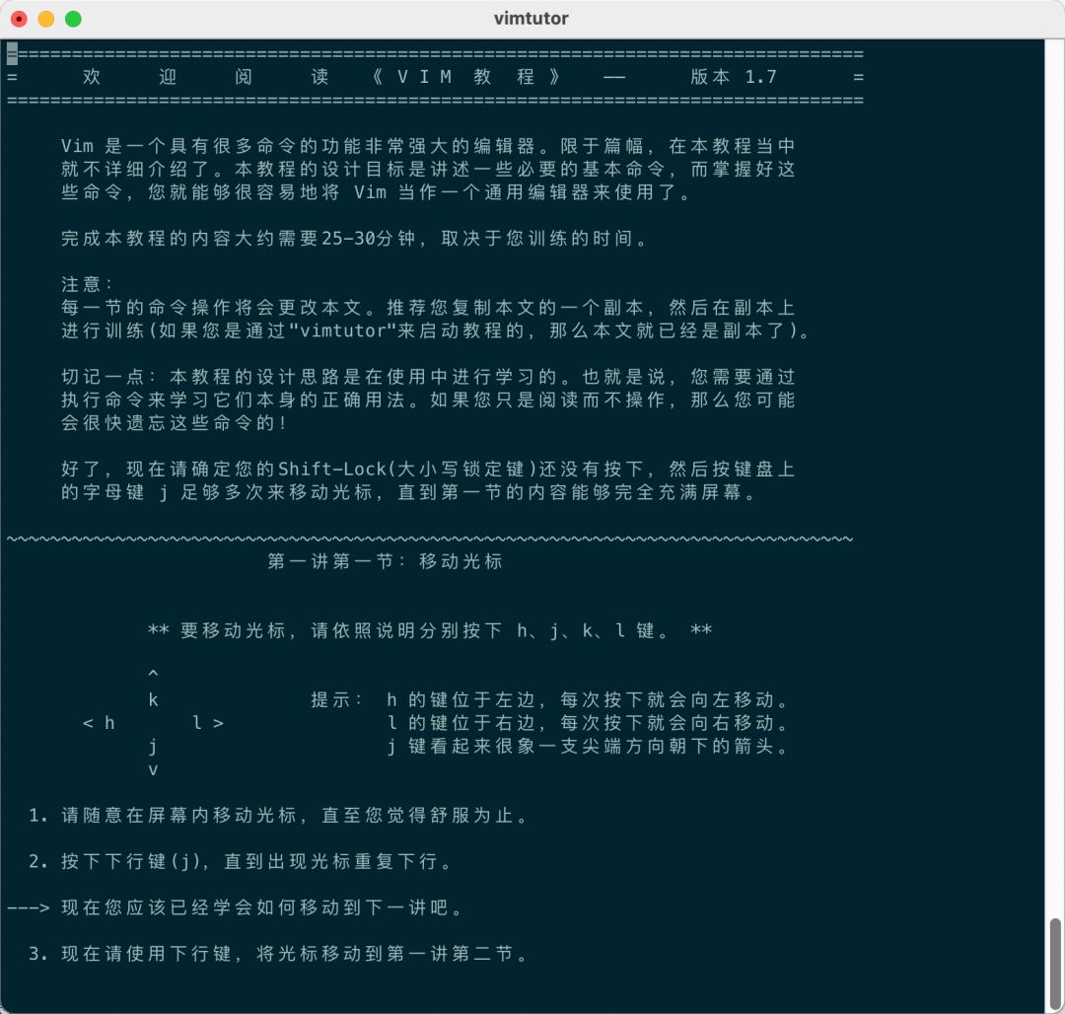Image resolution: width=1065 pixels, height=1014 pixels.
Task: Click the line containing "vimtutor" in quotes
Action: (x=436, y=330)
